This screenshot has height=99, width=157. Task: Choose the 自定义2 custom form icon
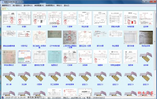tap(100, 77)
